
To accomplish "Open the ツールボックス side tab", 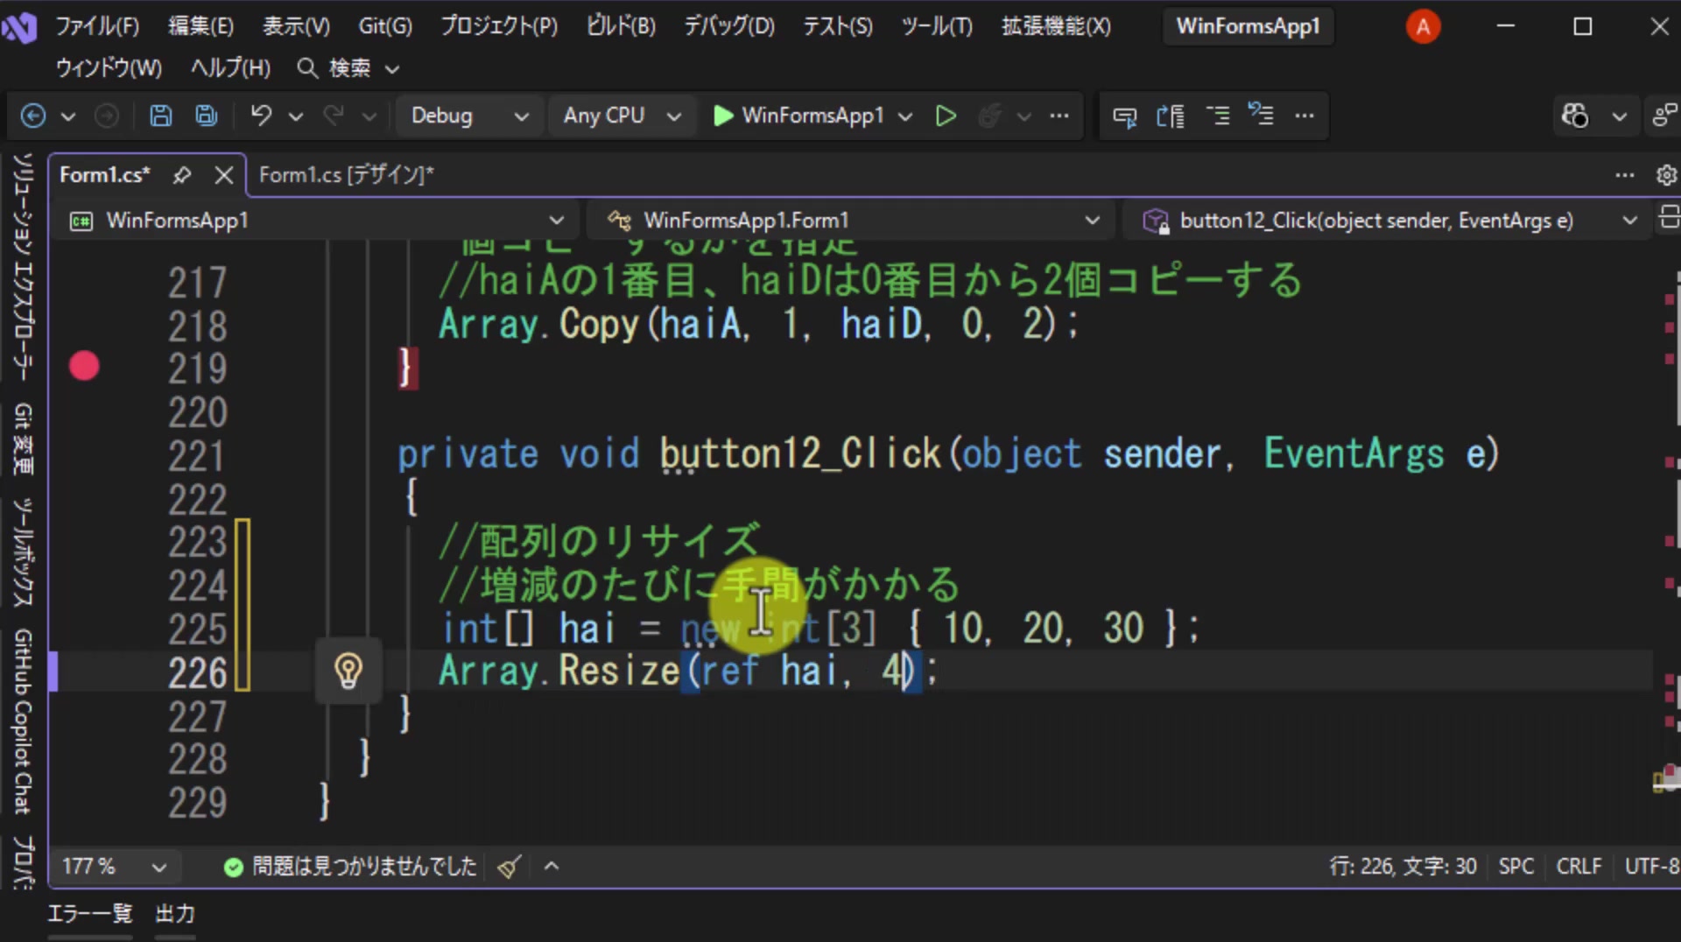I will [x=23, y=552].
